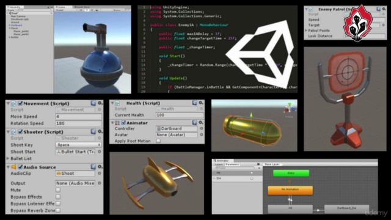Image resolution: width=391 pixels, height=220 pixels.
Task: Open help icon for Movement script component
Action: (93, 103)
